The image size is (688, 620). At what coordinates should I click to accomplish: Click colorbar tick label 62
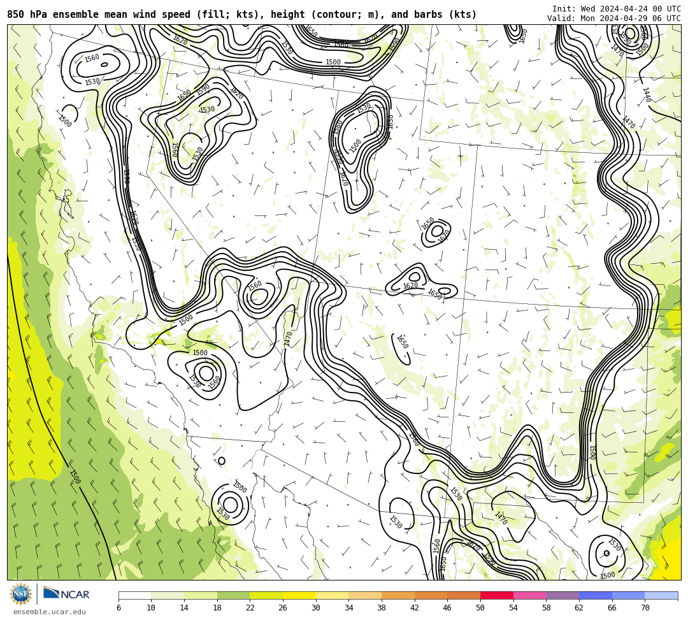click(578, 608)
